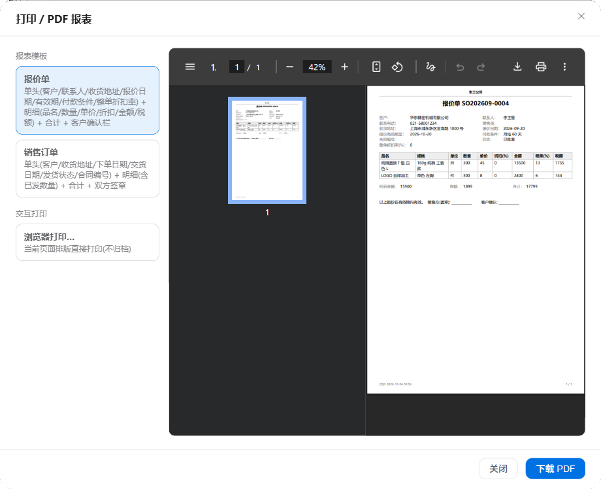The image size is (601, 489).
Task: Click the fit to page icon
Action: [x=376, y=67]
